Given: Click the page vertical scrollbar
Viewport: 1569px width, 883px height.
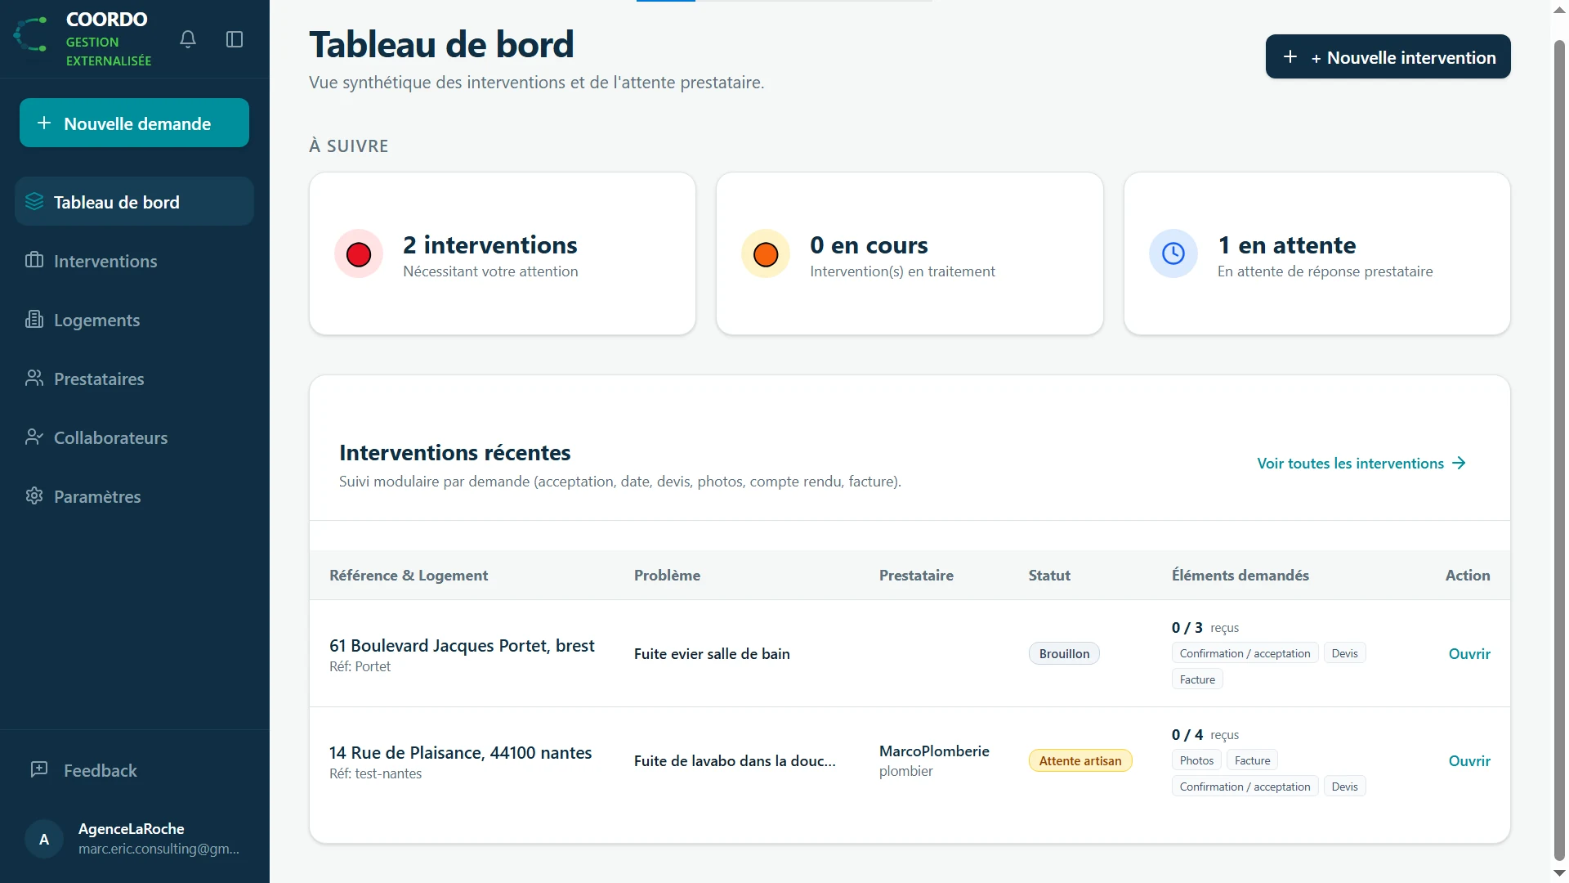Looking at the screenshot, I should 1559,450.
